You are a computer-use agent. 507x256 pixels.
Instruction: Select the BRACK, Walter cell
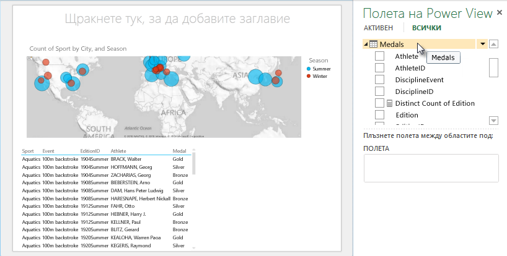[x=126, y=159]
